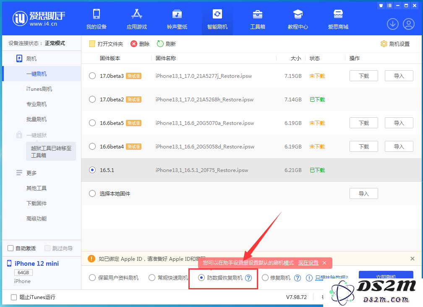
Task: Open the 教程中心 tutorial tab
Action: coord(298,19)
